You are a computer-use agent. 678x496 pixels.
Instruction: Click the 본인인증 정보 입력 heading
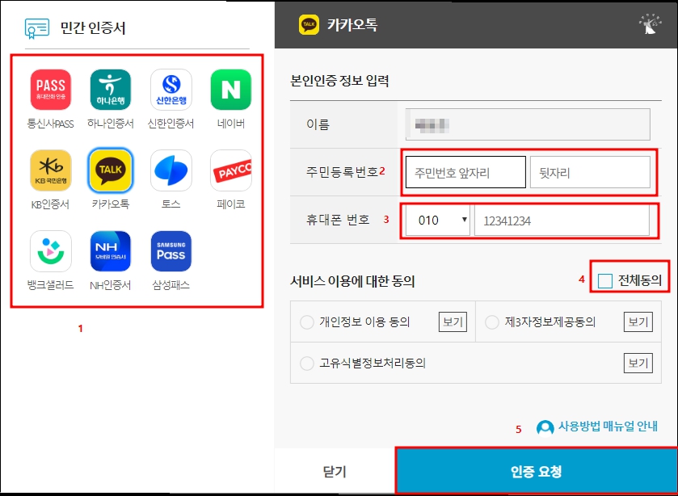pyautogui.click(x=339, y=81)
